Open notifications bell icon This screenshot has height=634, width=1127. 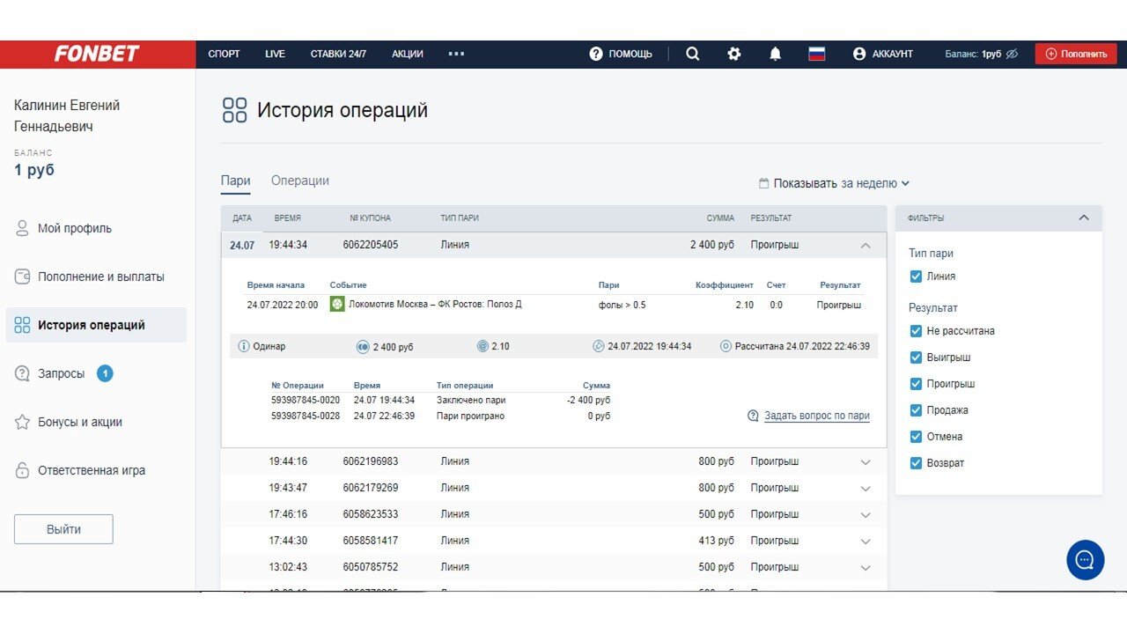[775, 54]
